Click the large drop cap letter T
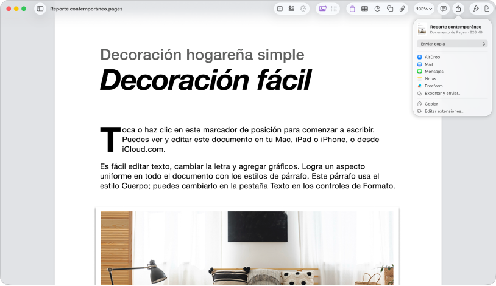Viewport: 496px width, 286px height. pyautogui.click(x=110, y=139)
